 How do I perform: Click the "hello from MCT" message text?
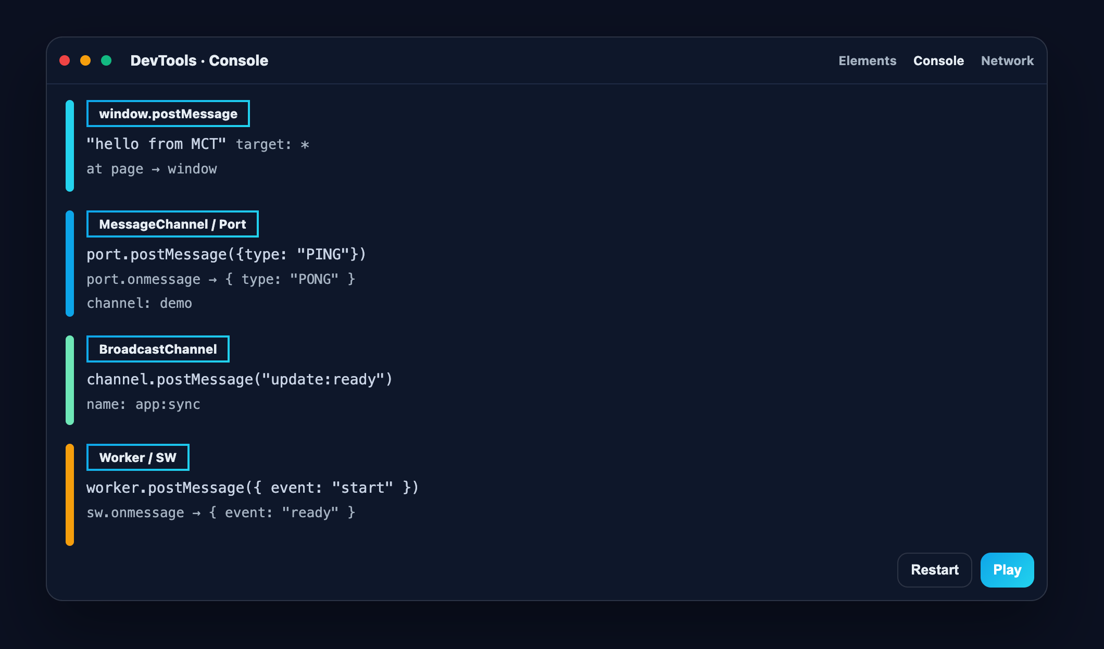click(156, 144)
